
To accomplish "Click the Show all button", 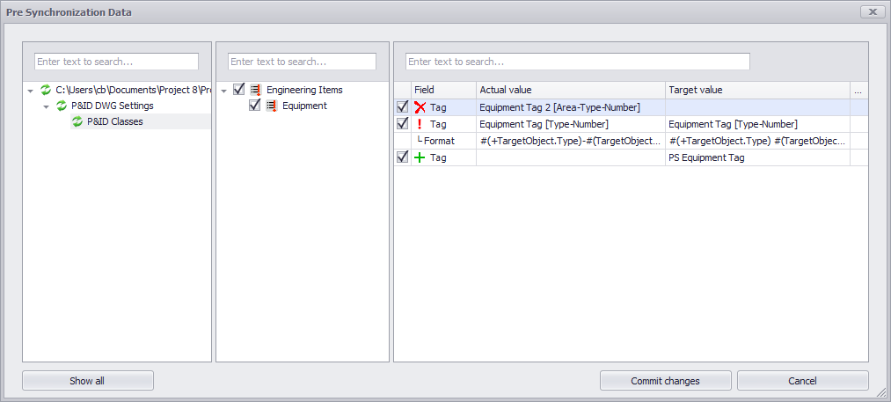I will (x=87, y=380).
